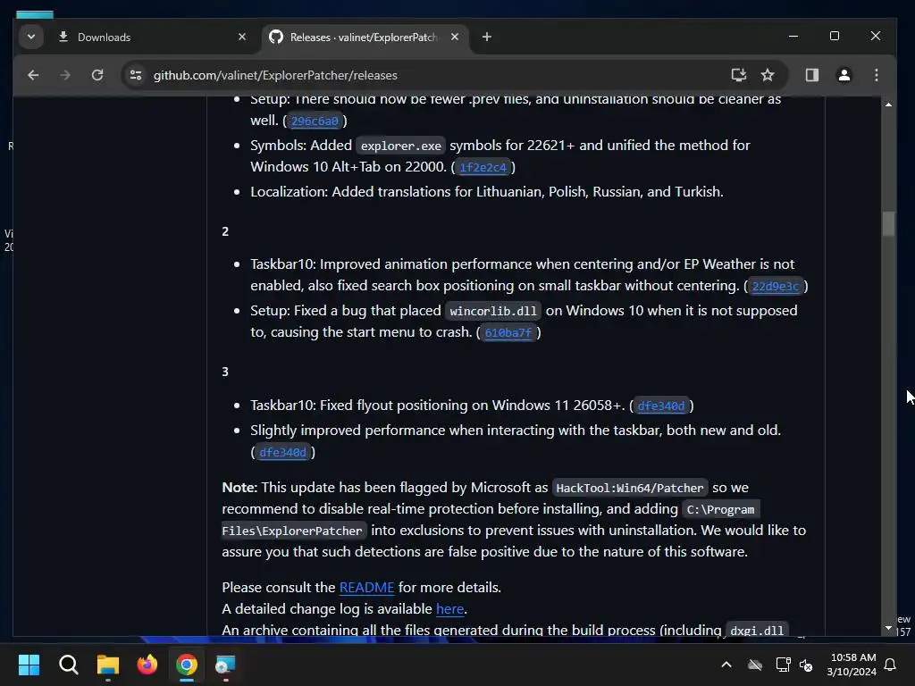This screenshot has width=915, height=686.
Task: Click the 'C:\Program' code text
Action: (x=721, y=510)
